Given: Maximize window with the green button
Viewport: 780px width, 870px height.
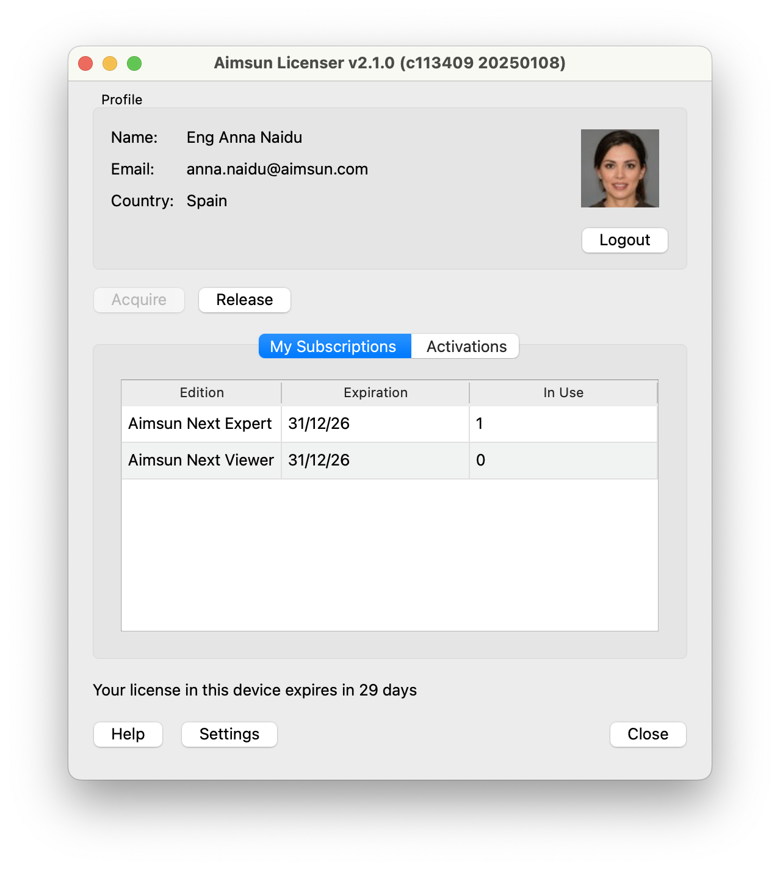Looking at the screenshot, I should pos(134,63).
